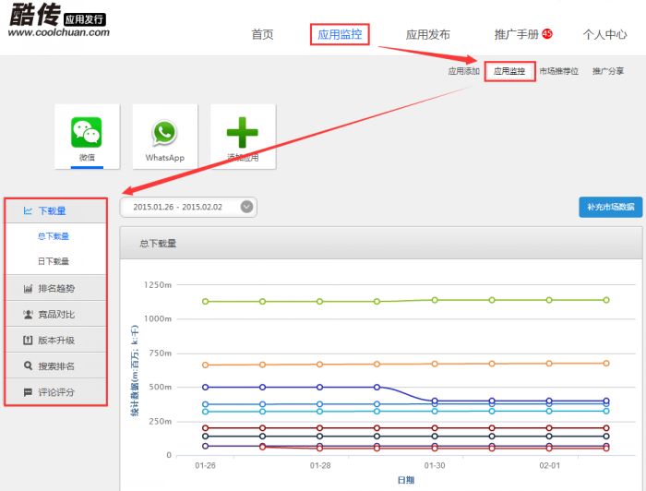The height and width of the screenshot is (491, 646).
Task: Open the 个人中心 navigation tab
Action: pos(604,34)
